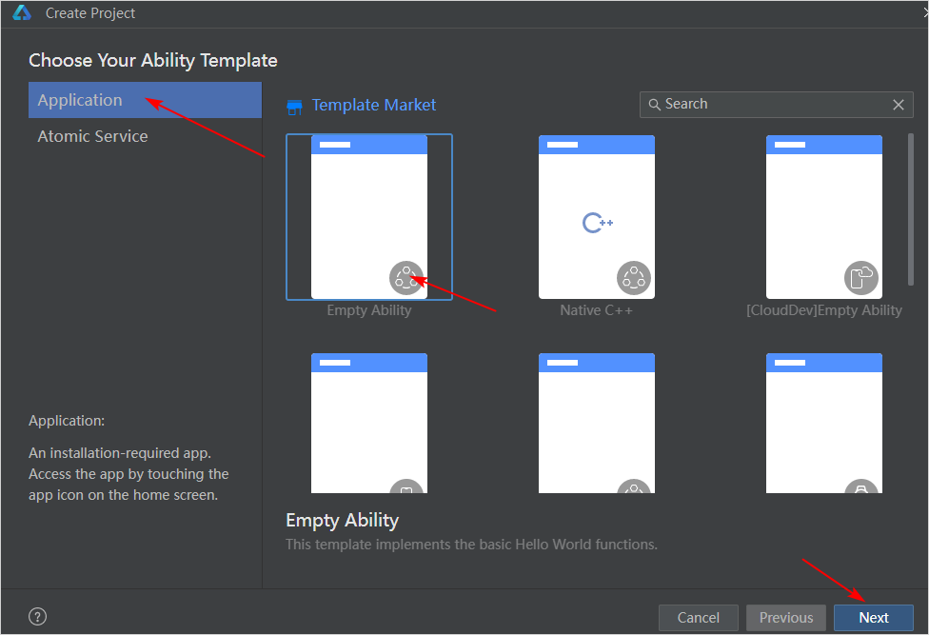
Task: Click the 'Native C++' caption text
Action: (x=597, y=310)
